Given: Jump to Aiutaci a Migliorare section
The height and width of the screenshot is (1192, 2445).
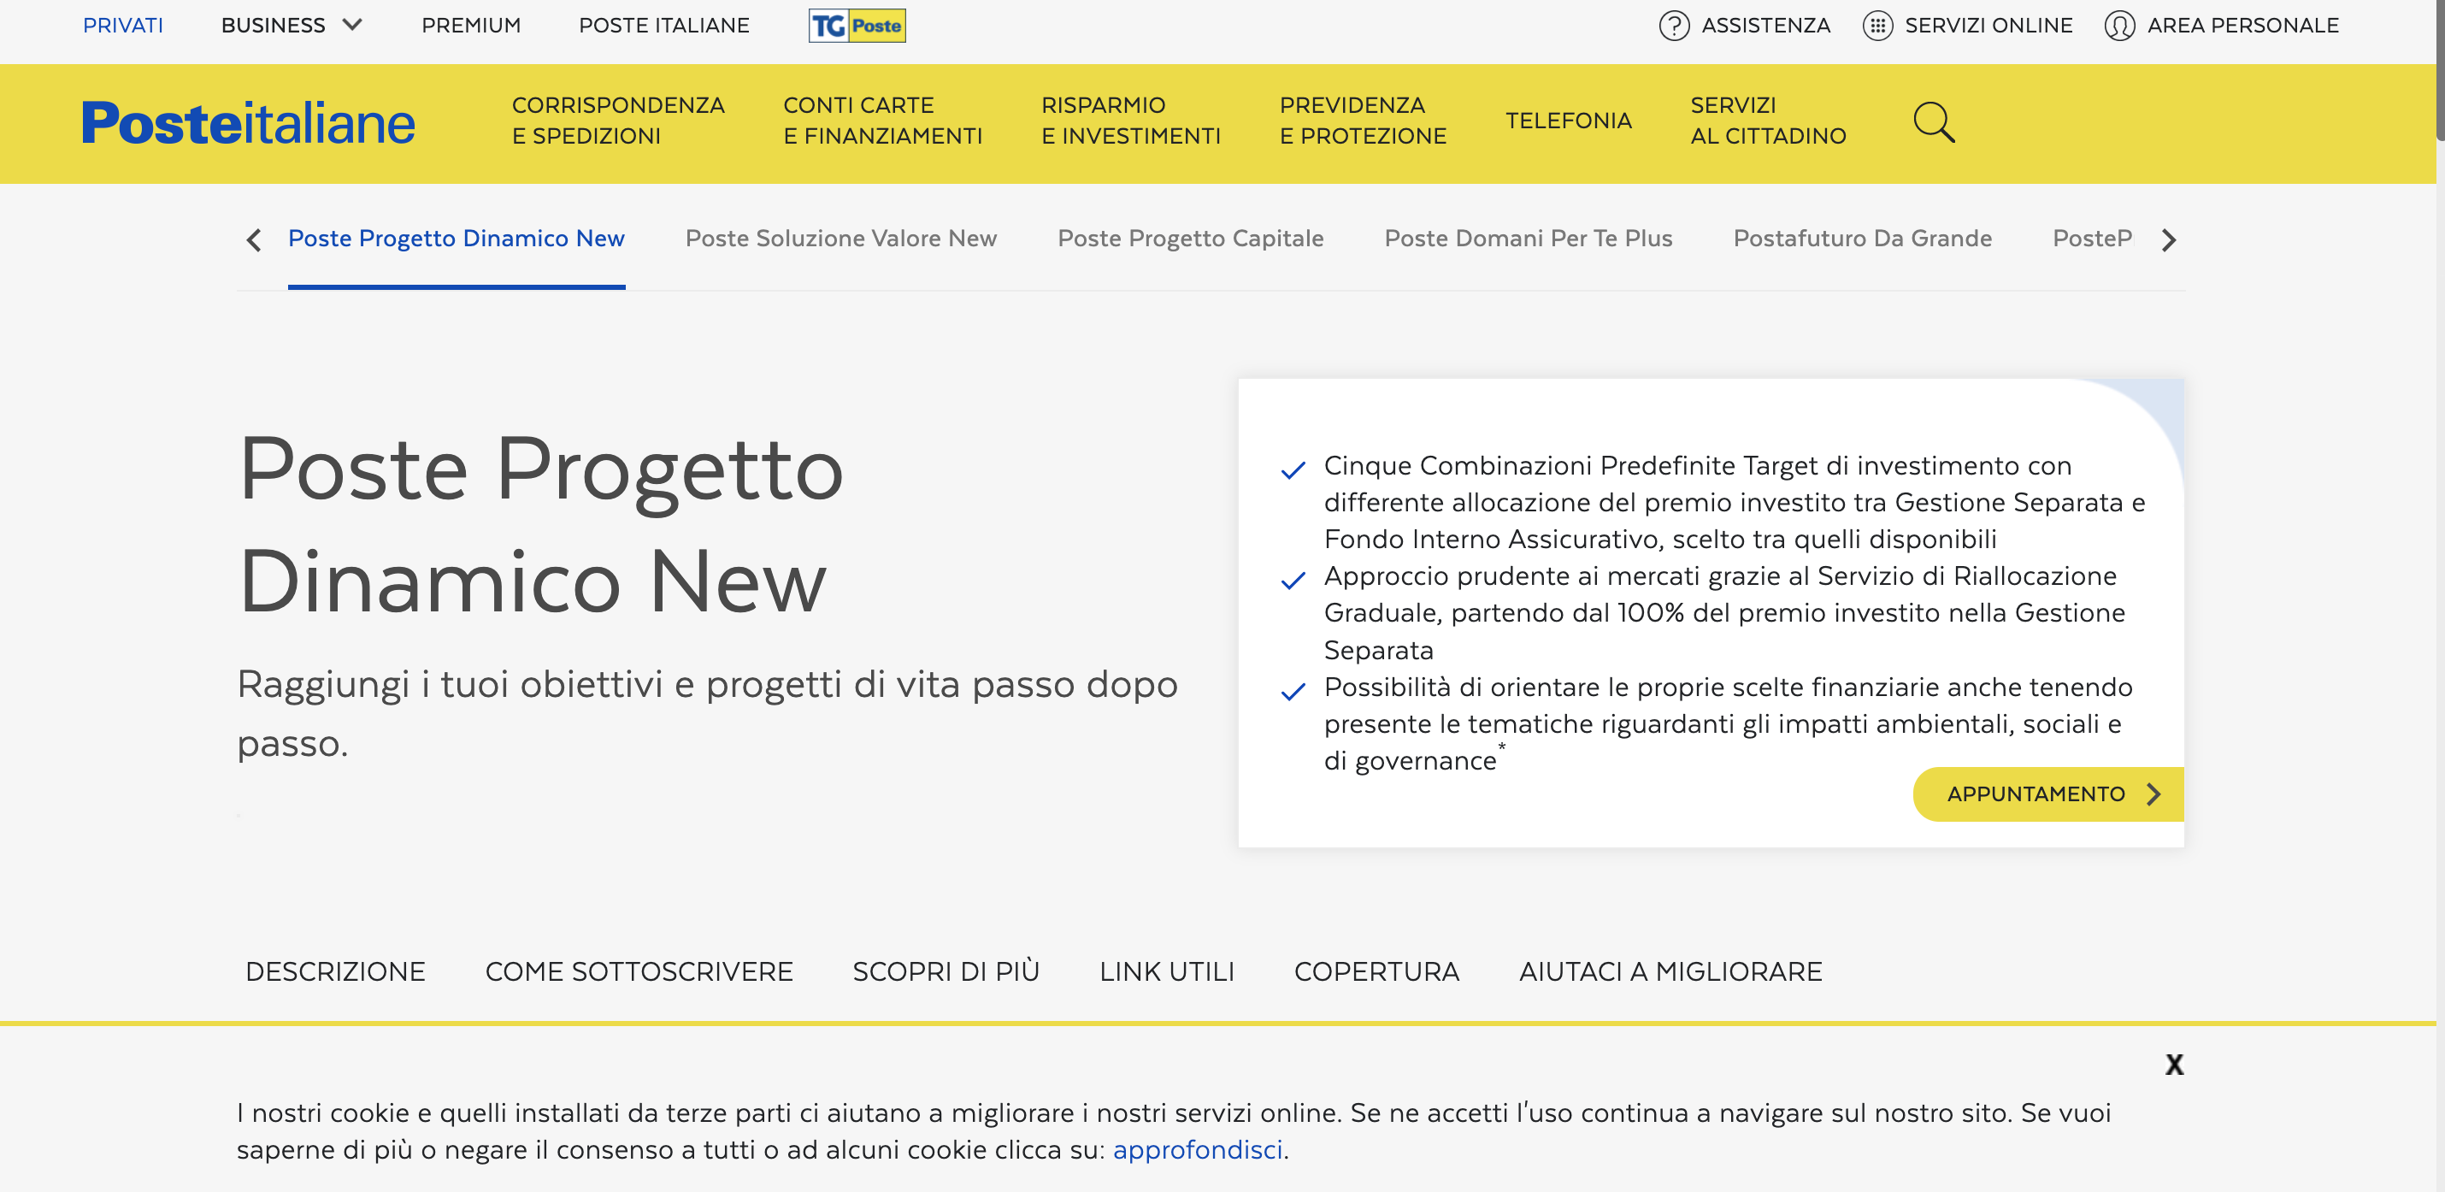Looking at the screenshot, I should point(1670,972).
